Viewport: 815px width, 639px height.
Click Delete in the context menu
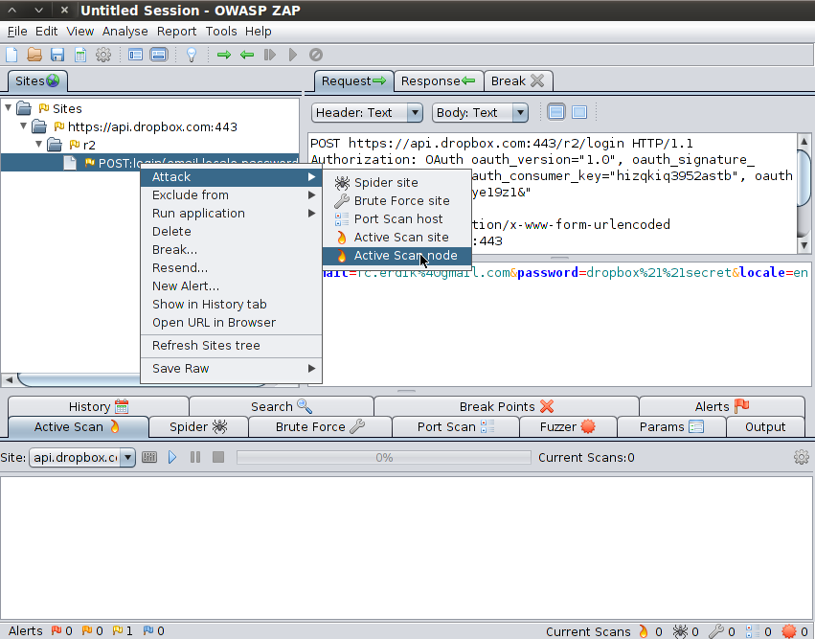point(232,232)
